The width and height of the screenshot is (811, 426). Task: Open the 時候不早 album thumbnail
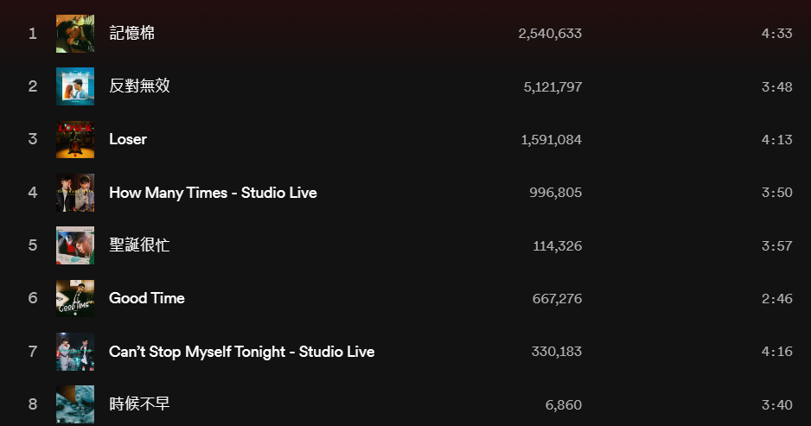click(x=75, y=404)
